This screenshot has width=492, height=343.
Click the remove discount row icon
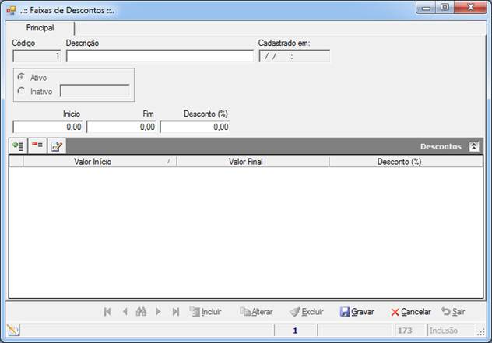tap(37, 145)
